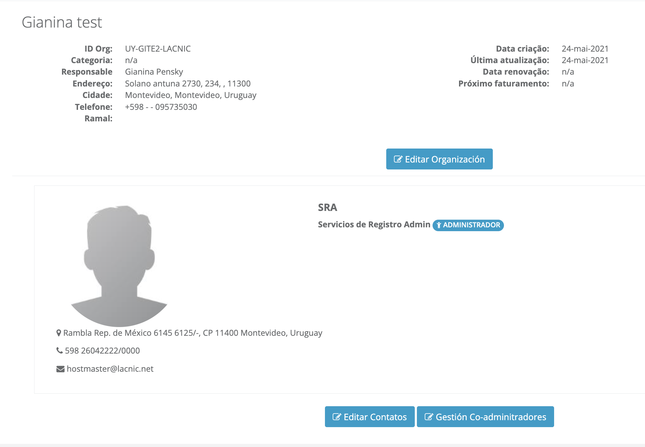The image size is (645, 447).
Task: Open Editar Contatos
Action: pyautogui.click(x=370, y=417)
